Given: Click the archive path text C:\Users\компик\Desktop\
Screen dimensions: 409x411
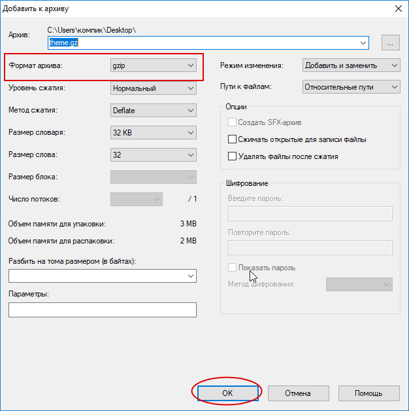Looking at the screenshot, I should click(91, 30).
